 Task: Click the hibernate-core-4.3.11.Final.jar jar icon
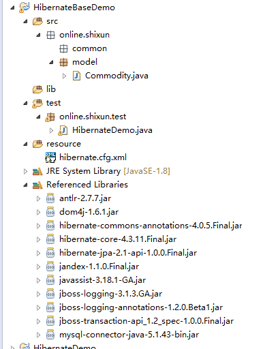point(50,239)
